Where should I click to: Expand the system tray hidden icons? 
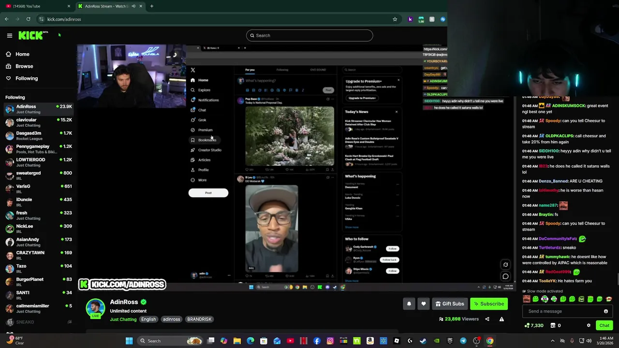click(553, 341)
